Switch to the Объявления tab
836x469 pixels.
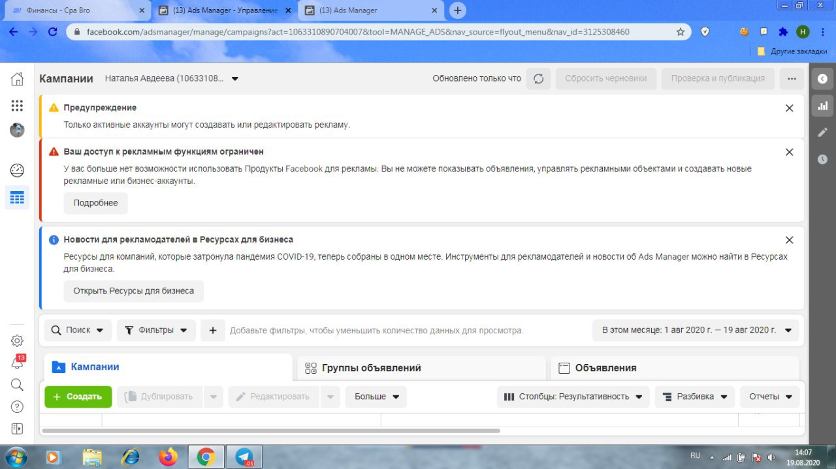pyautogui.click(x=675, y=368)
